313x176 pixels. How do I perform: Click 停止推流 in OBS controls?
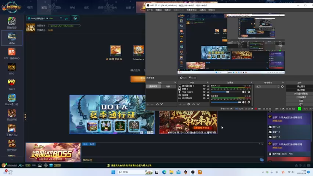coord(301,86)
